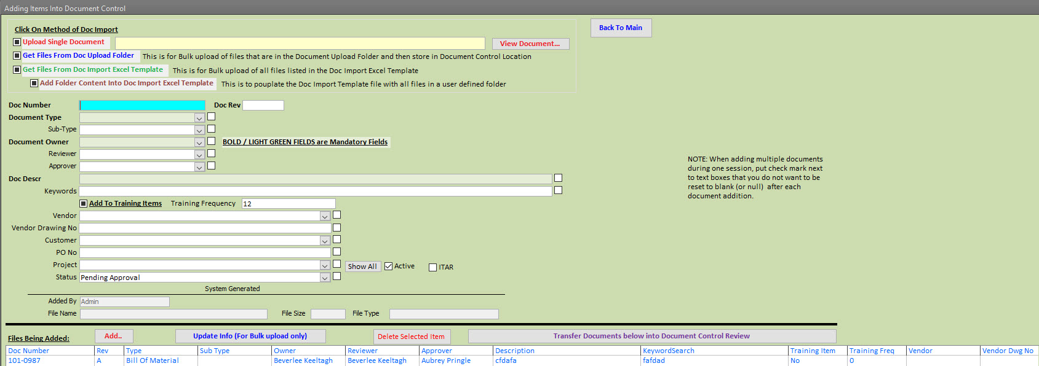Check the keep-value box beside PO No
Image resolution: width=1039 pixels, height=366 pixels.
tap(336, 252)
